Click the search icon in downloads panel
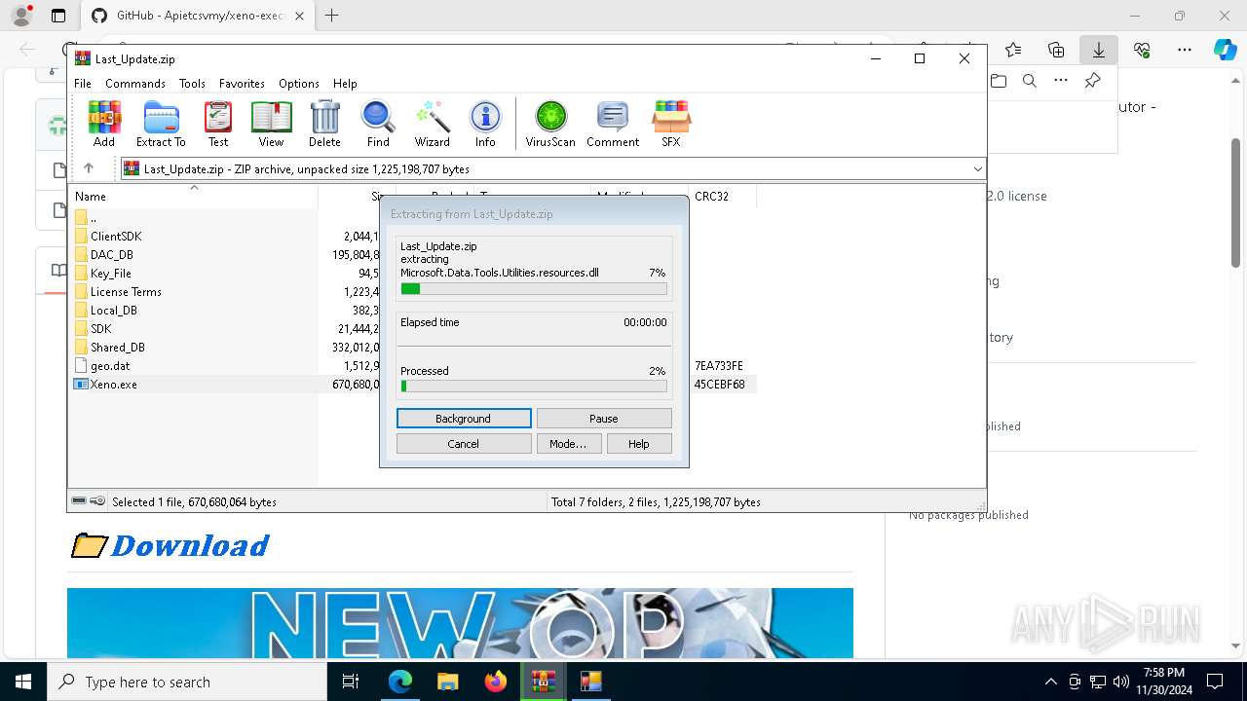This screenshot has width=1247, height=701. click(1029, 81)
